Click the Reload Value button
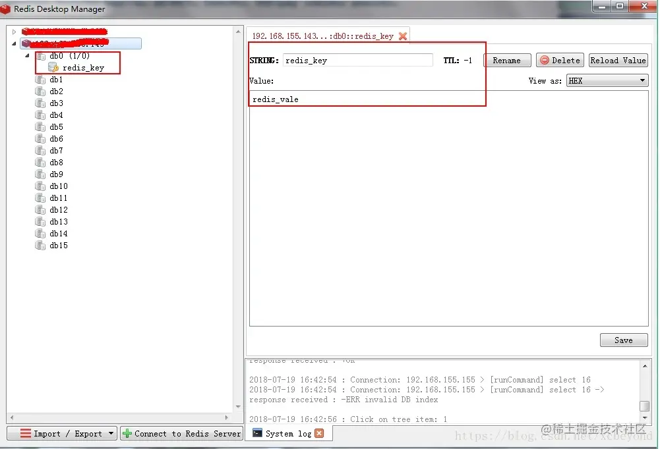 [x=618, y=60]
